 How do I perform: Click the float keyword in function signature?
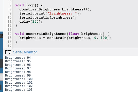pyautogui.click(x=74, y=34)
